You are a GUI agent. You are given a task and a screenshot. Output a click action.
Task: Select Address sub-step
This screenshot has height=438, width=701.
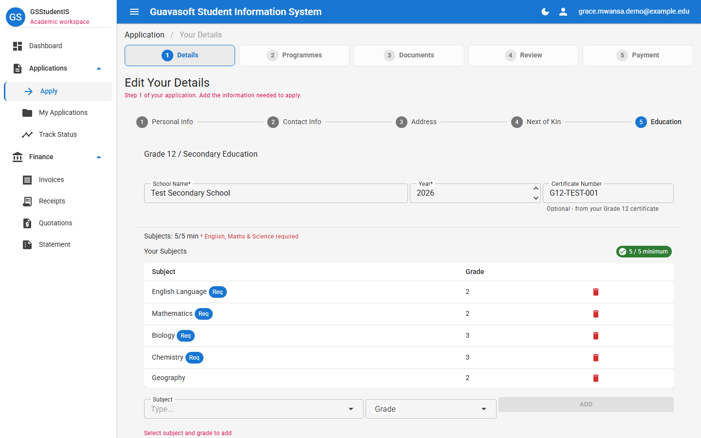(x=416, y=122)
